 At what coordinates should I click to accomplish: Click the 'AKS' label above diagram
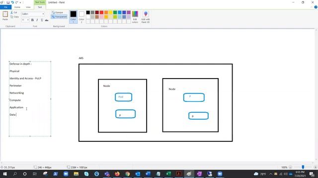pyautogui.click(x=81, y=58)
